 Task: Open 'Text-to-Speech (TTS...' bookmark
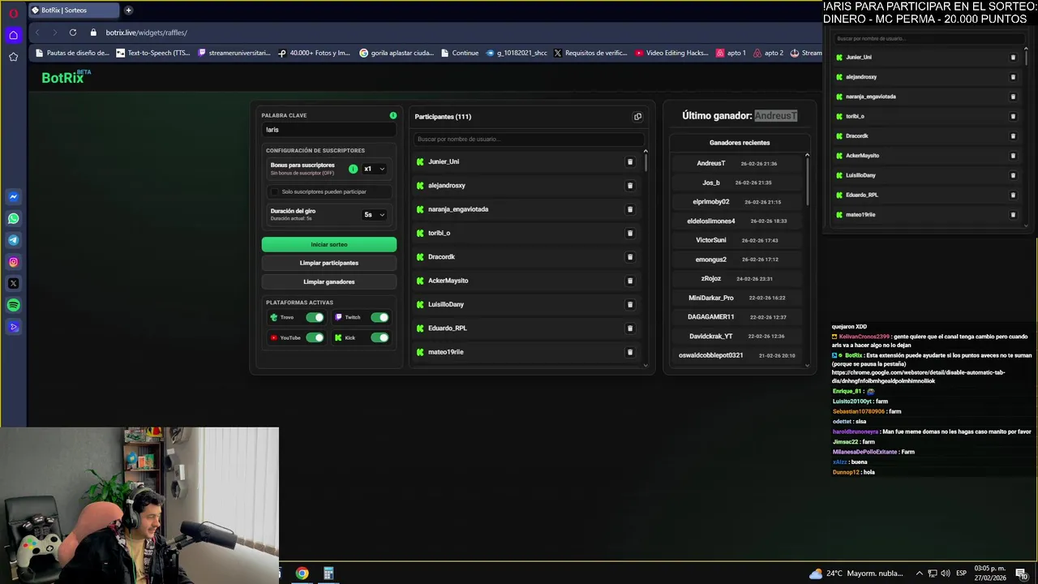click(x=153, y=54)
